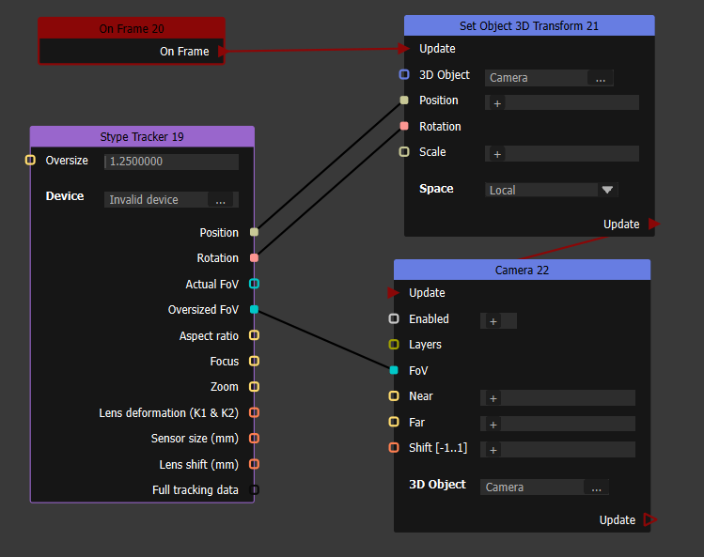The width and height of the screenshot is (704, 557).
Task: Select the Actual FoV output pin
Action: click(254, 284)
